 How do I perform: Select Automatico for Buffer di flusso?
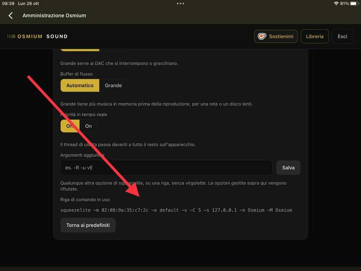80,85
